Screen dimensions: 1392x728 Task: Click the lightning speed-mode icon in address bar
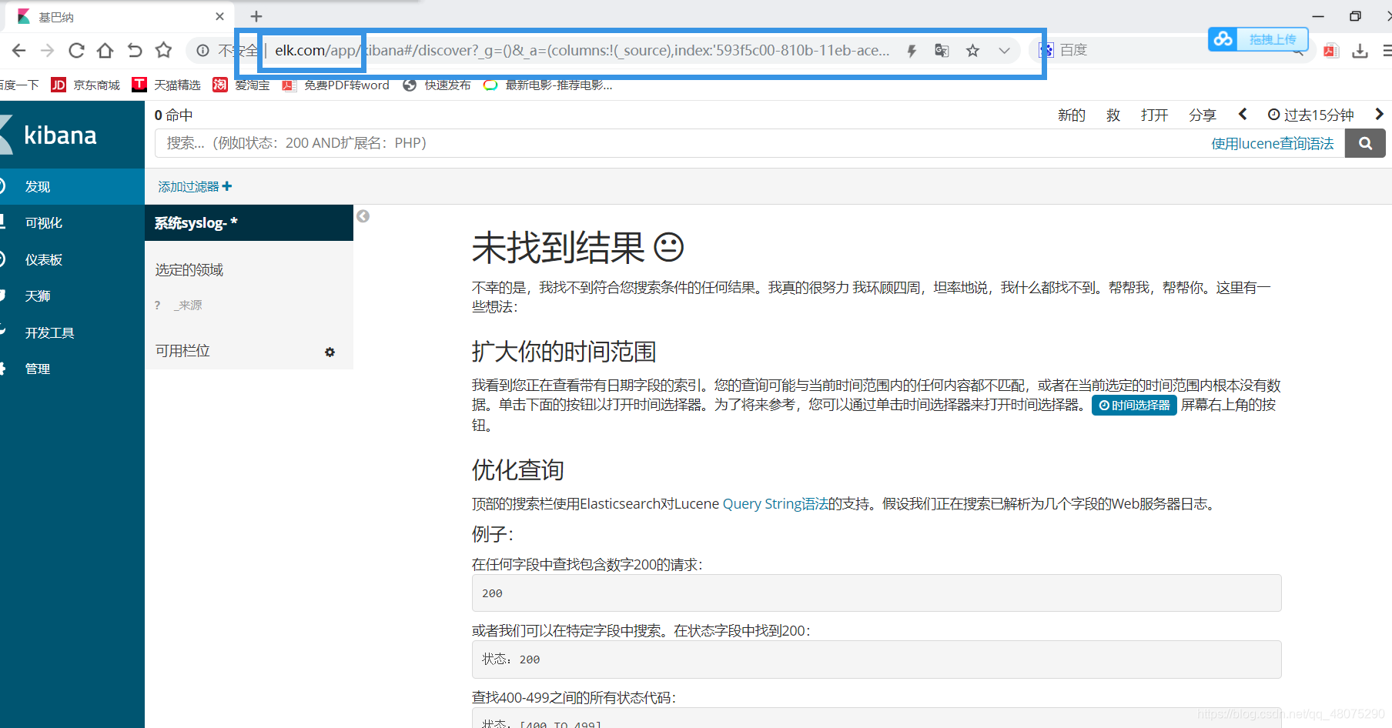click(x=912, y=51)
